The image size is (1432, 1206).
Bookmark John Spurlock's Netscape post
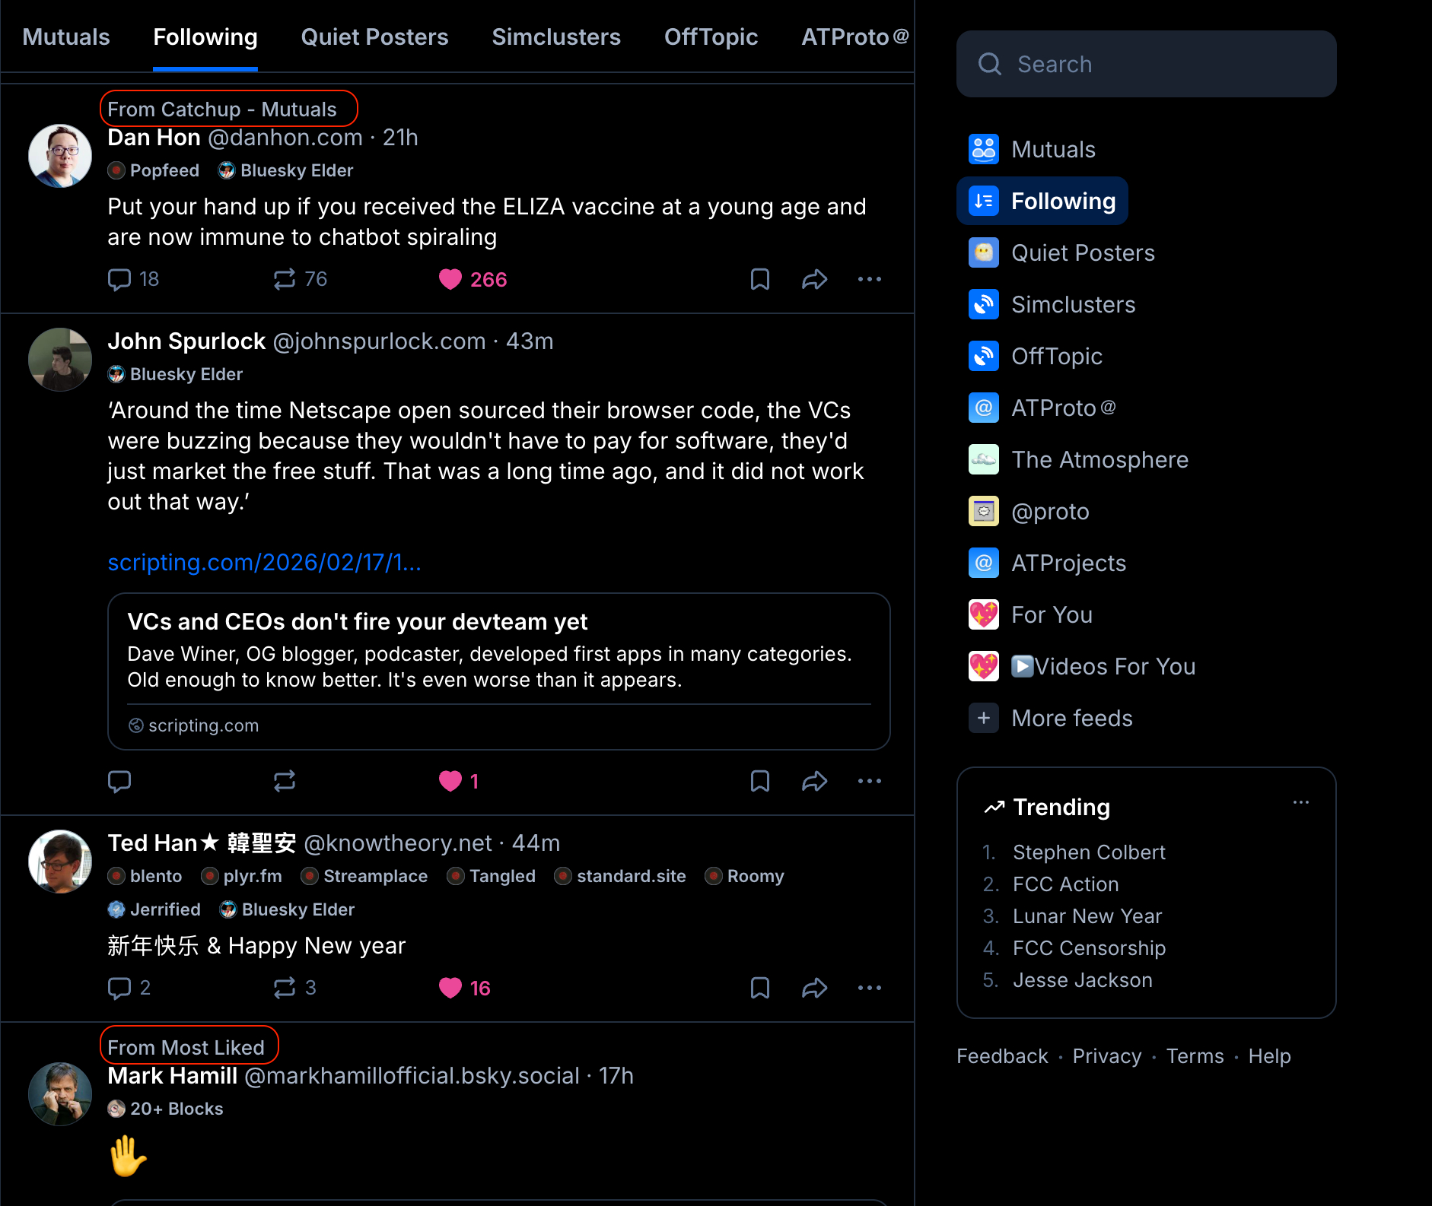pyautogui.click(x=759, y=781)
